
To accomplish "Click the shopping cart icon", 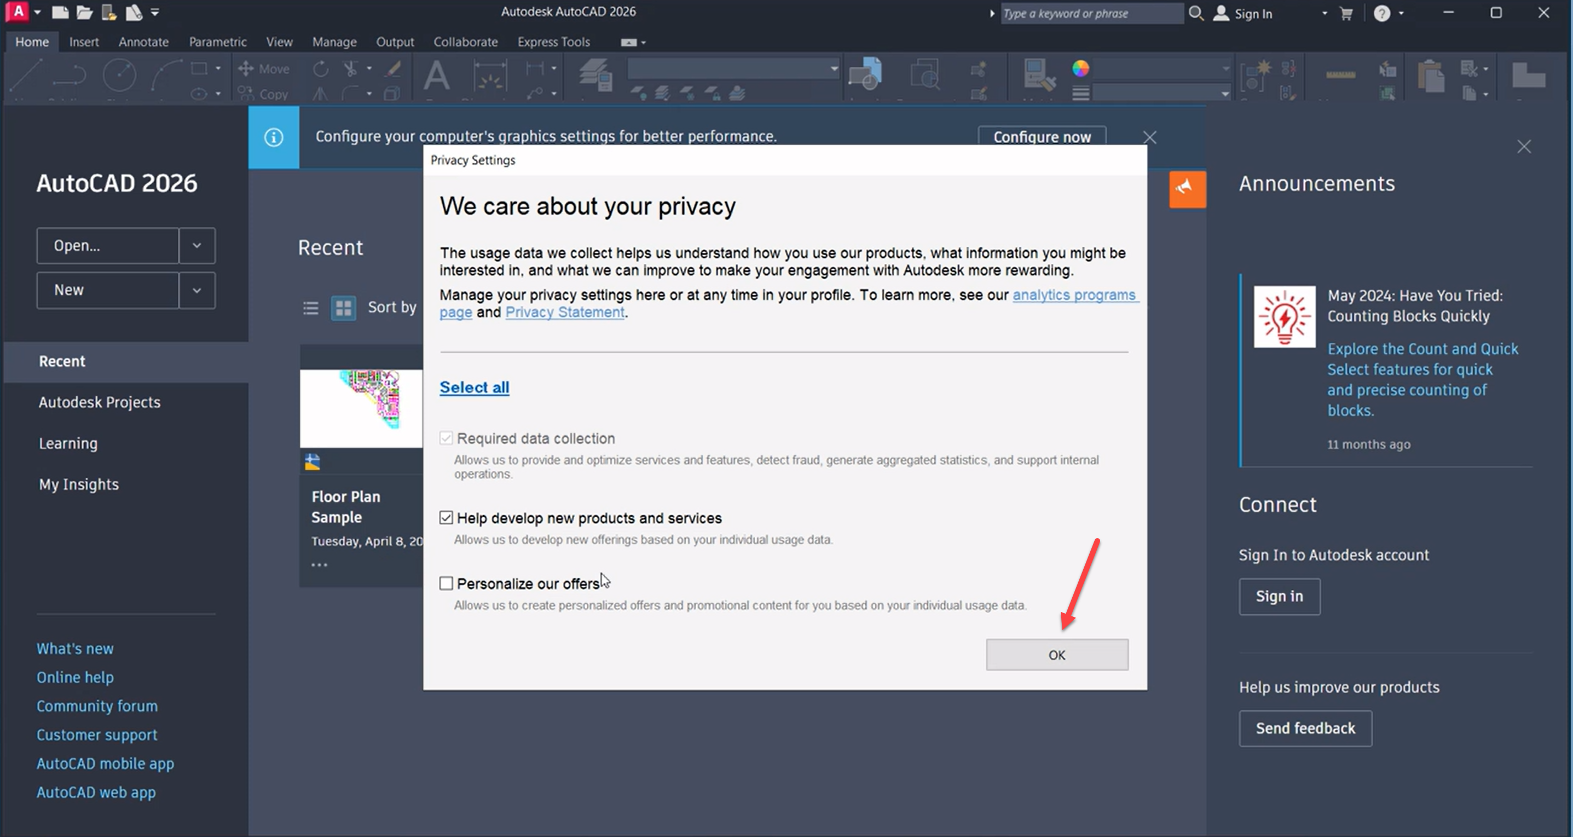I will point(1346,14).
